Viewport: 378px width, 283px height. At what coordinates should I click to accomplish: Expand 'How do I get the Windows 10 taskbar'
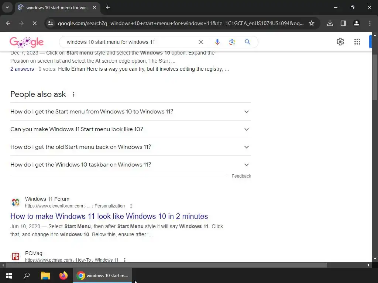click(x=131, y=165)
